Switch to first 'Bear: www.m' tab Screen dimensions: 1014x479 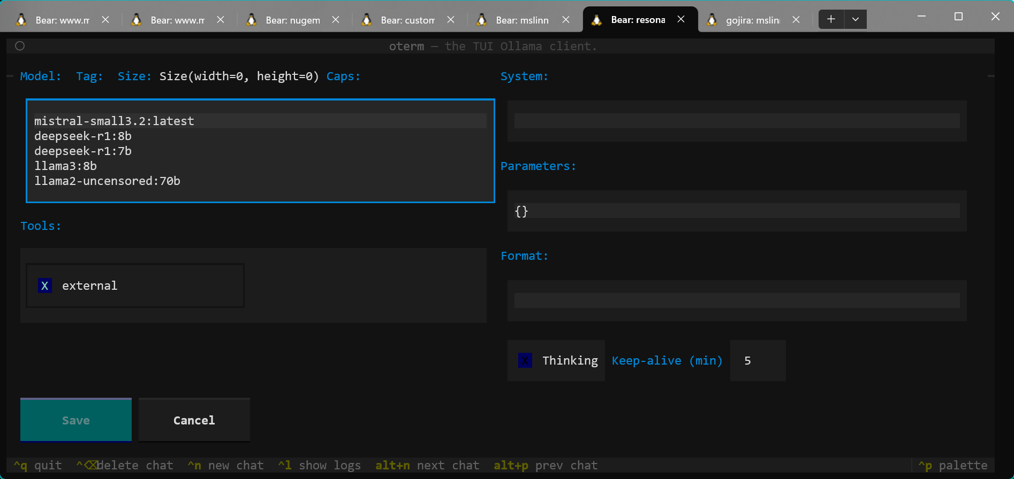[62, 20]
